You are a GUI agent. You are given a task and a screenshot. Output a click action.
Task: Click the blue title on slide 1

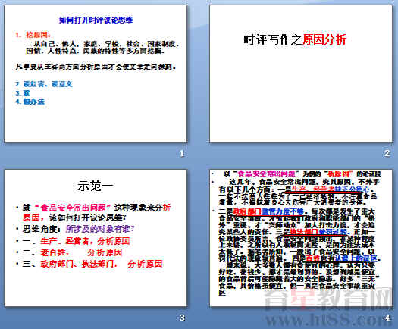click(96, 20)
